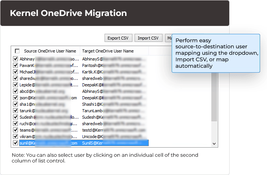Uncheck the Abhinay source user checkbox
267x175 pixels.
point(16,59)
